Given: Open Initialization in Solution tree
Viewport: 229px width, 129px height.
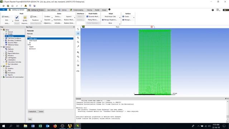Looking at the screenshot, I should coord(12,60).
